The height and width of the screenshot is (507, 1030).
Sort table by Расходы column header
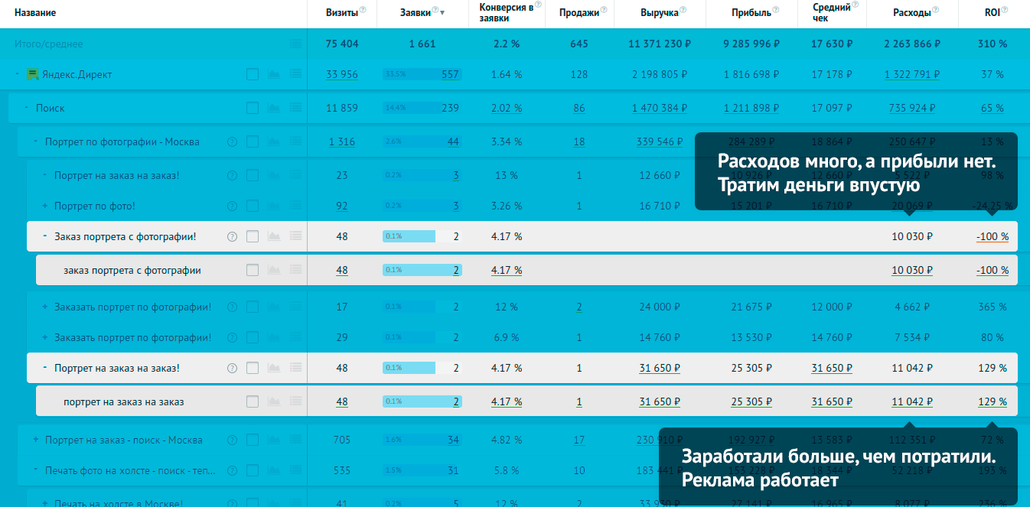(x=912, y=13)
